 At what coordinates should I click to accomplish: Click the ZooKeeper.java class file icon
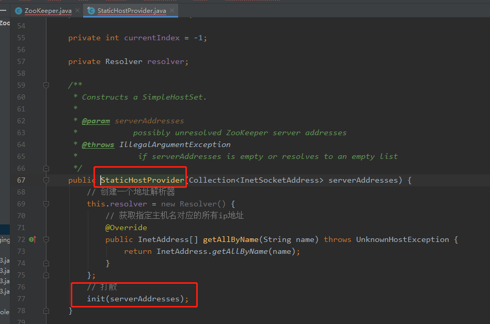(19, 11)
